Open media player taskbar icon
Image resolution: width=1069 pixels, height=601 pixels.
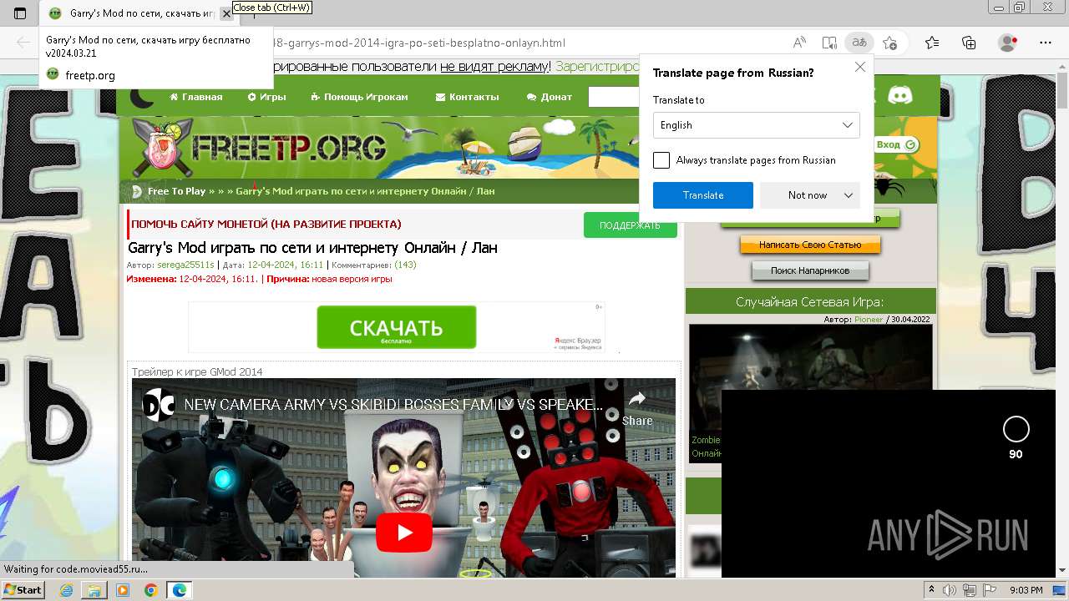click(x=123, y=590)
